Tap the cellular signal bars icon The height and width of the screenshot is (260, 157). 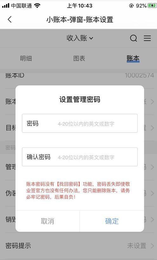coord(6,6)
